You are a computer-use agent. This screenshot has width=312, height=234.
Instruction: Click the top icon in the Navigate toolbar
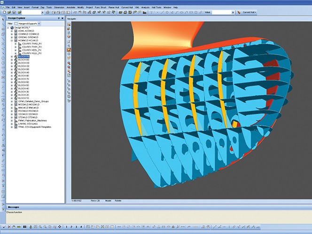coord(69,23)
